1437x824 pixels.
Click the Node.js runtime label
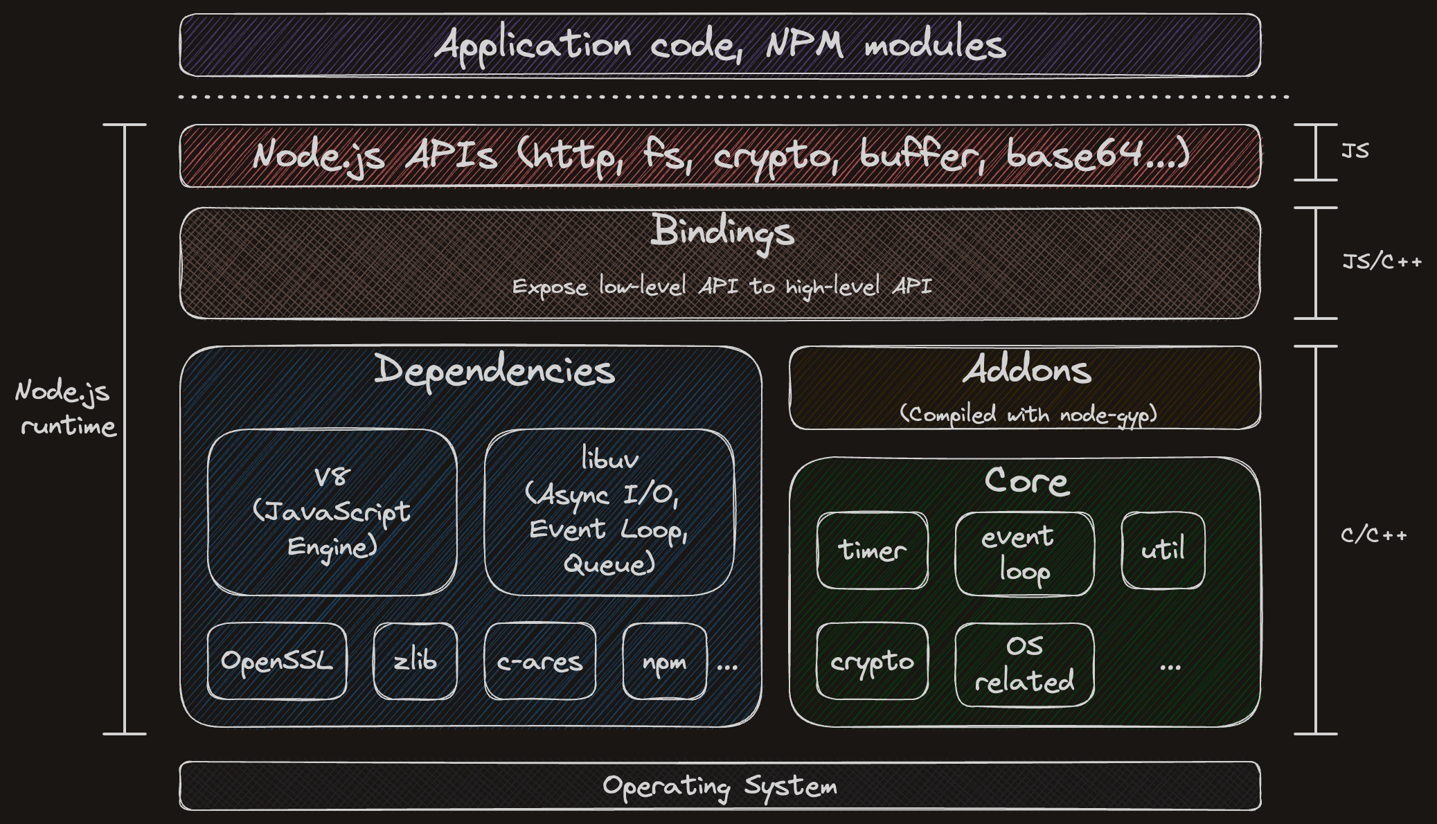click(66, 409)
